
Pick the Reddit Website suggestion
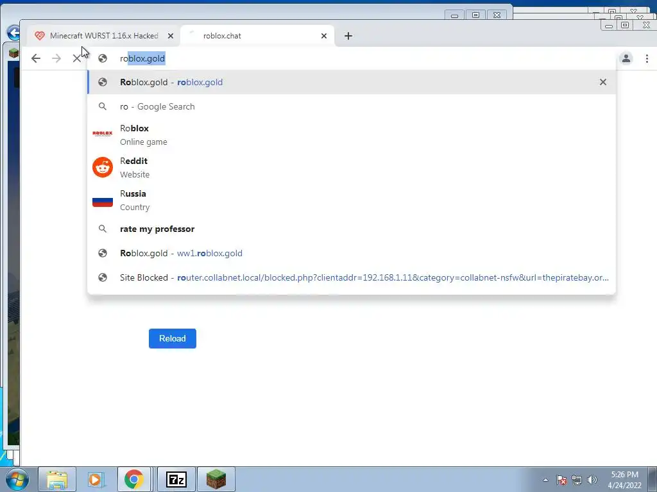(x=351, y=167)
